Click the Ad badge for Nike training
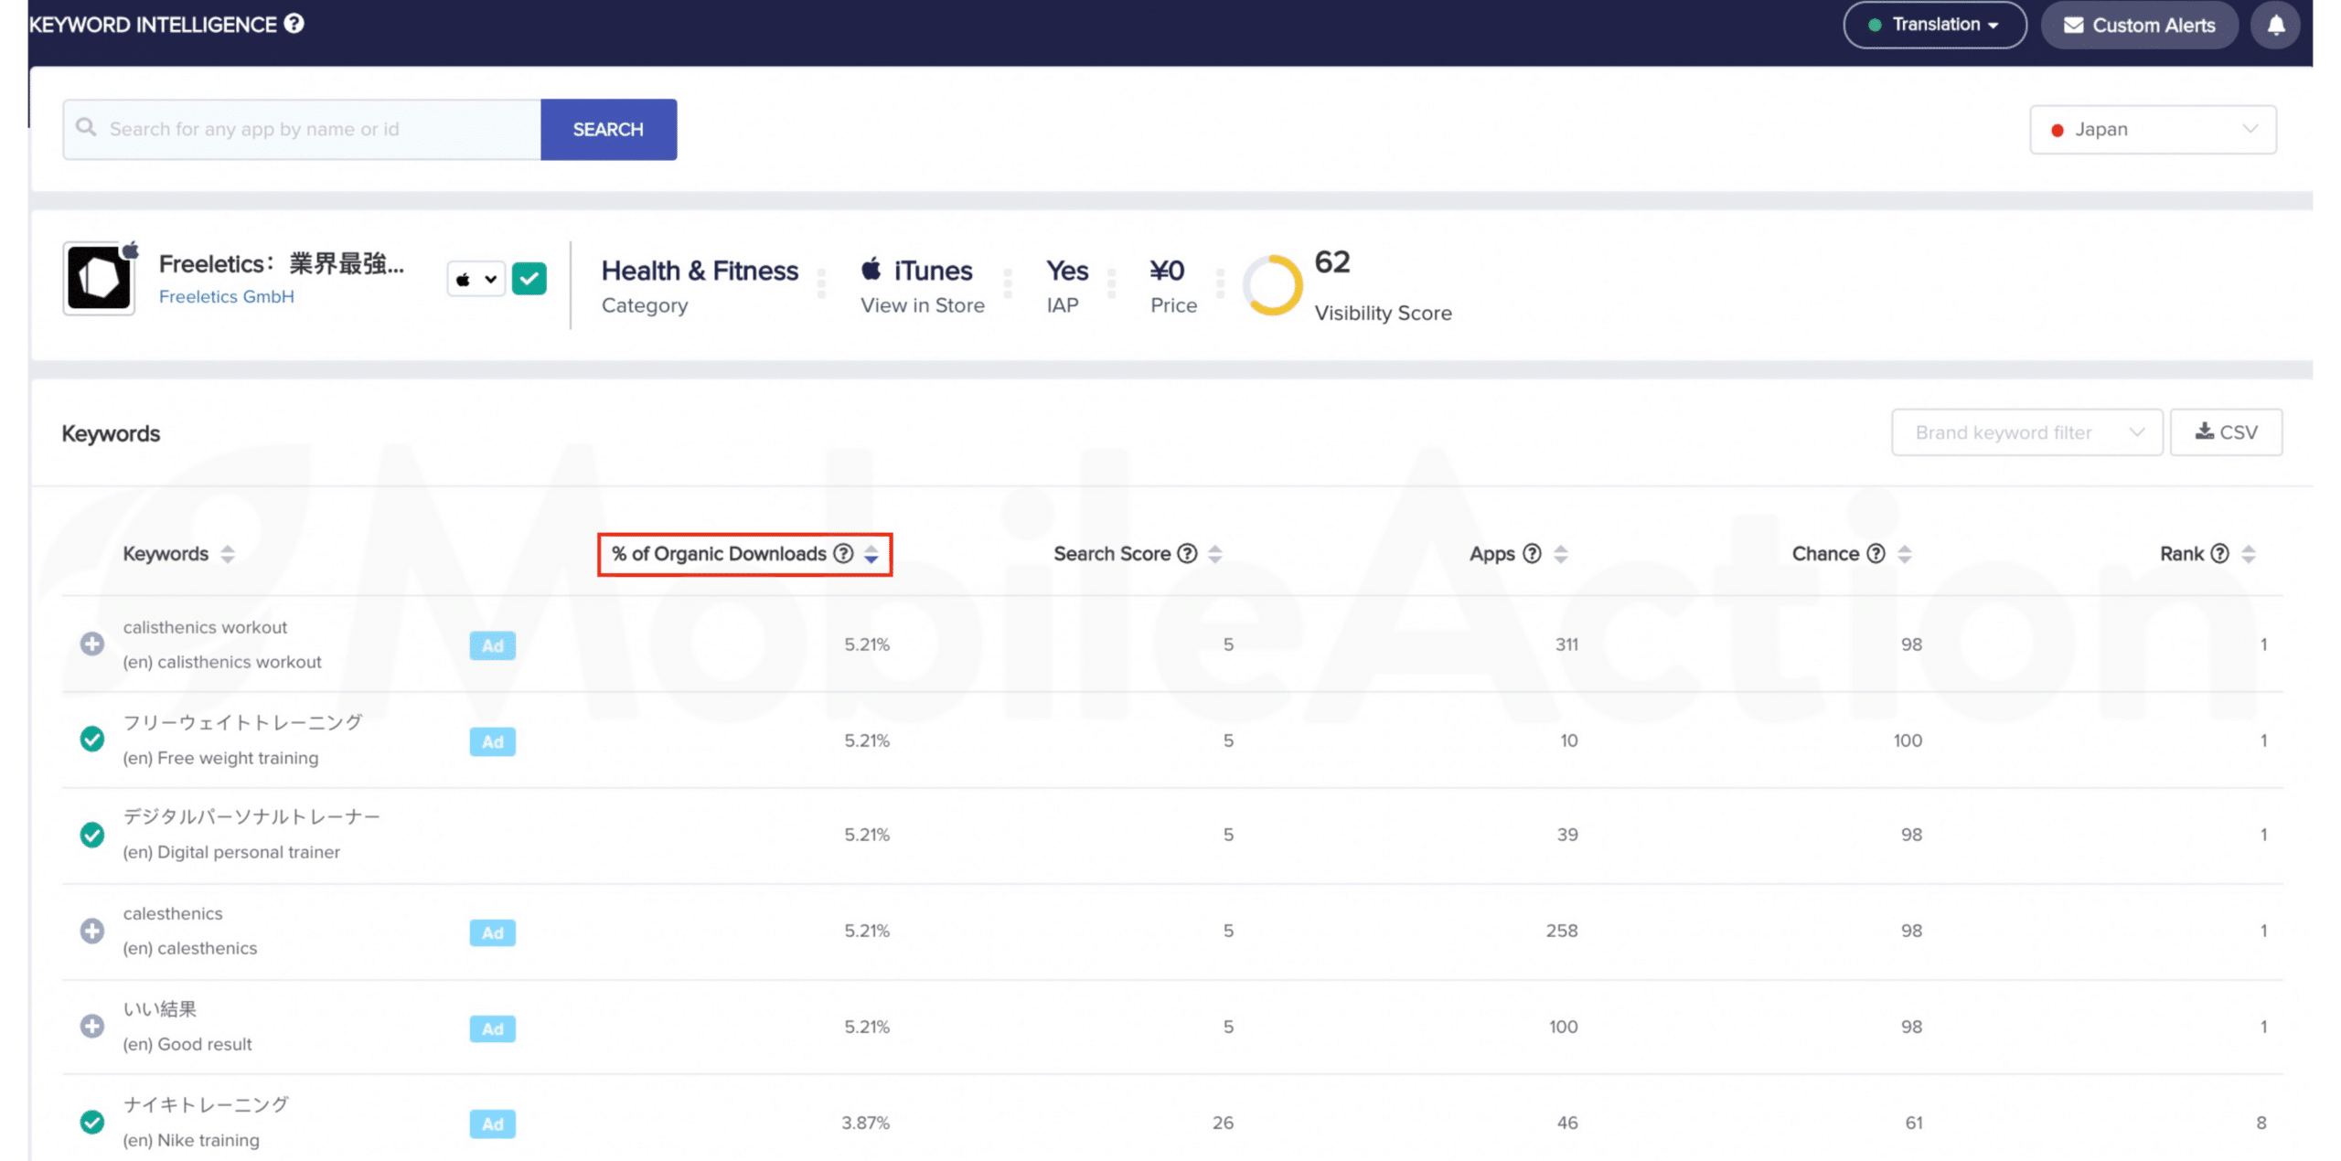This screenshot has height=1161, width=2341. pyautogui.click(x=492, y=1124)
